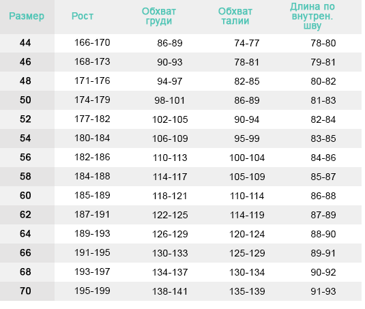Click chest value 122-125

[170, 215]
